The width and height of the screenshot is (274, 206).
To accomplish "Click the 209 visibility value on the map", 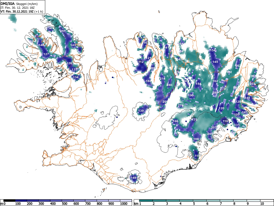I will tap(153, 68).
